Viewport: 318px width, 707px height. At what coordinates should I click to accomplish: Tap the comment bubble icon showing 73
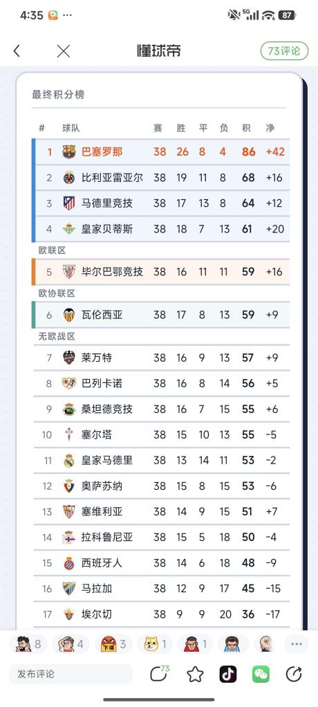pos(158,673)
